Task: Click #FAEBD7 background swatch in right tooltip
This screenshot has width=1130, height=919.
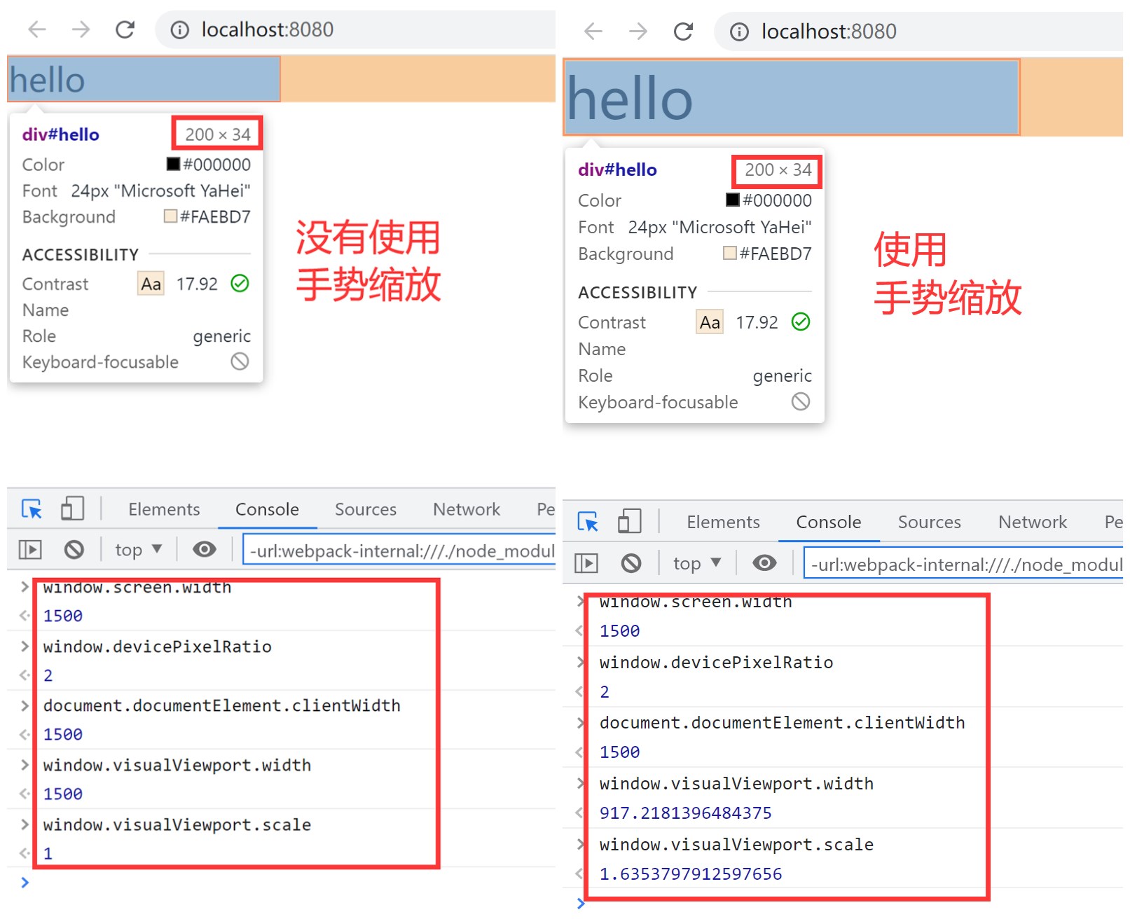Action: 730,253
